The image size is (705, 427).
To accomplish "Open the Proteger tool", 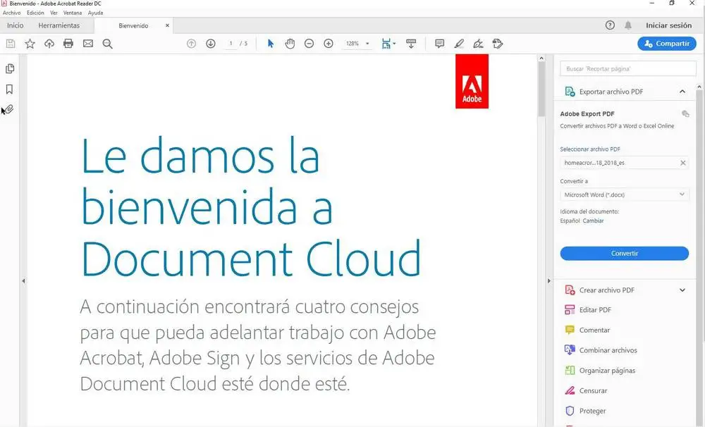I will click(585, 411).
